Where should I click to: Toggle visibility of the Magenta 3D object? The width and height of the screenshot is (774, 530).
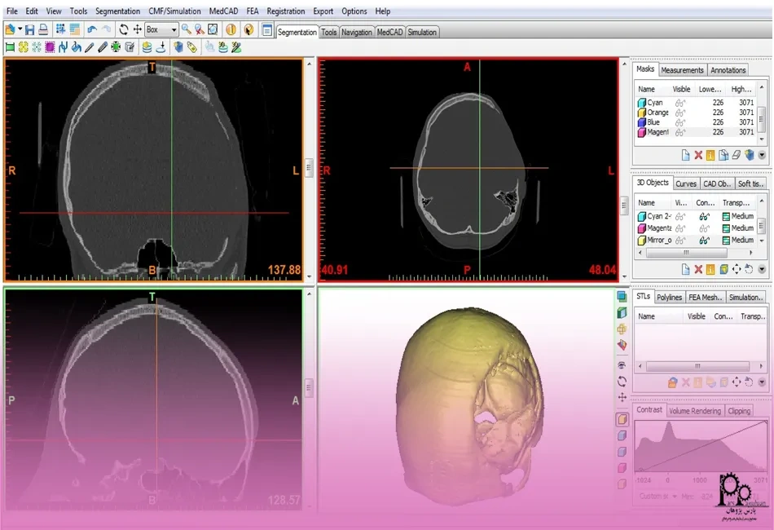[680, 228]
